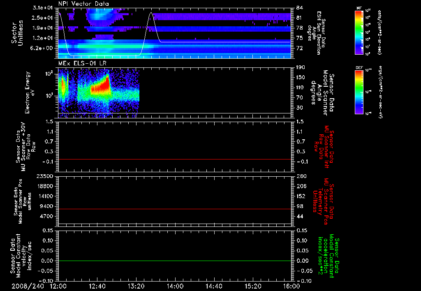
Task: Click the 15:20 time axis label
Action: click(253, 286)
